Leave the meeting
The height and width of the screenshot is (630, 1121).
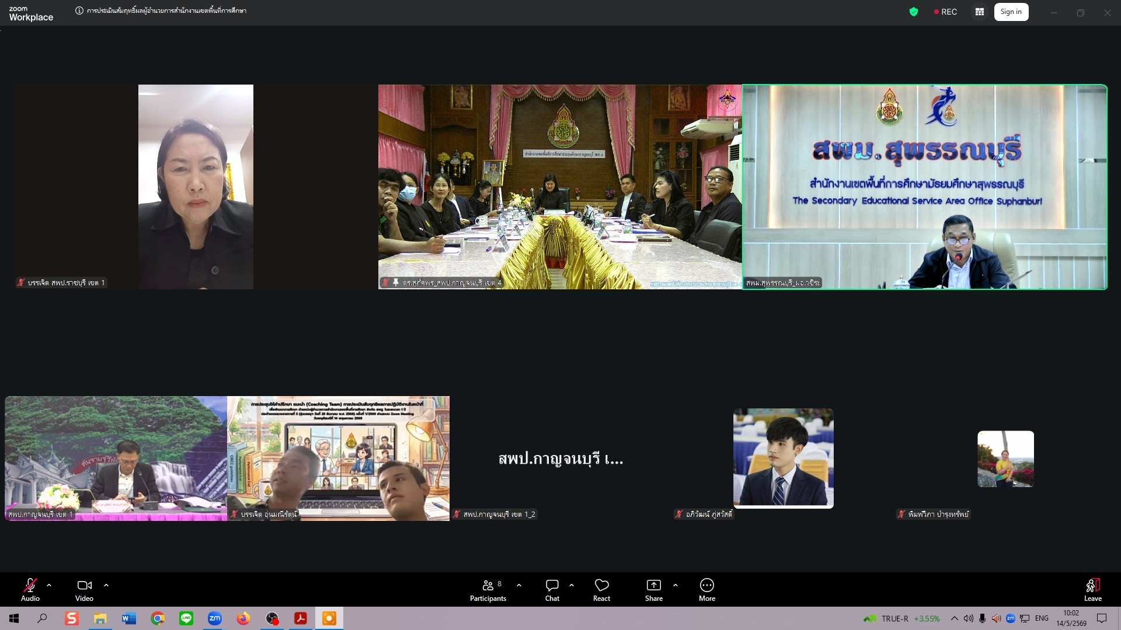(1093, 590)
